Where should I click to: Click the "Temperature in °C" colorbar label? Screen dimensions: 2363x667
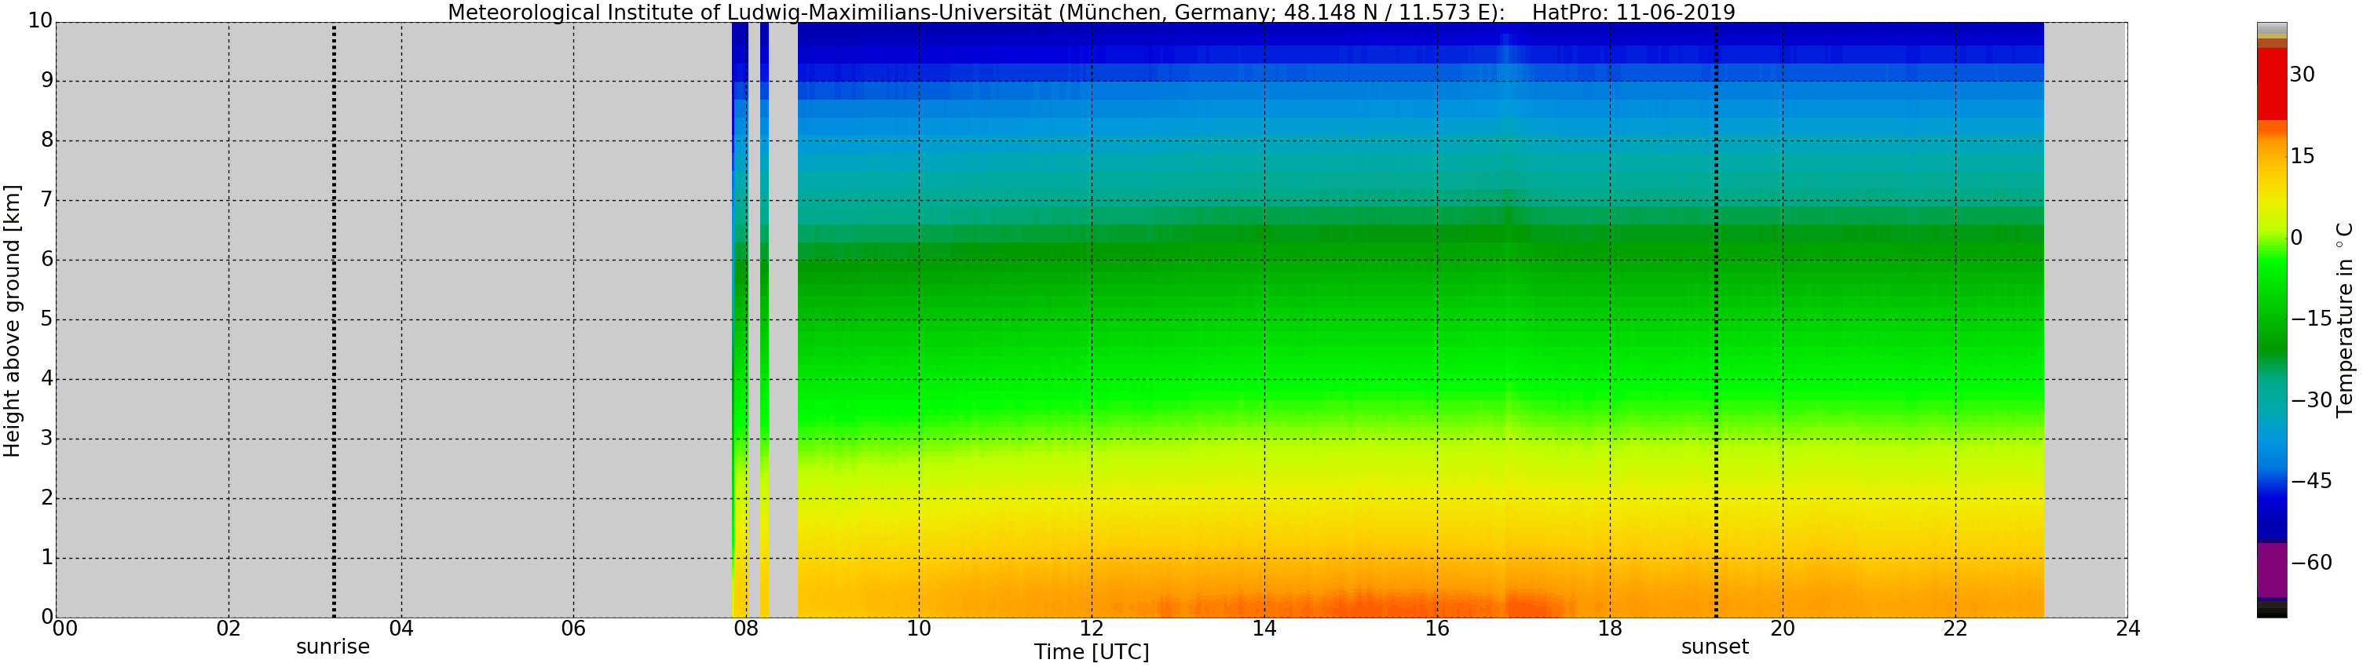click(x=2345, y=321)
